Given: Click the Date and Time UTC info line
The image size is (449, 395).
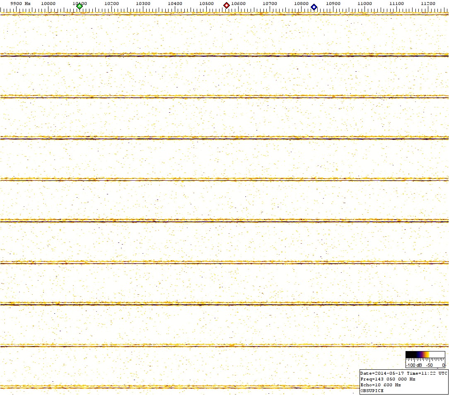Looking at the screenshot, I should (403, 373).
